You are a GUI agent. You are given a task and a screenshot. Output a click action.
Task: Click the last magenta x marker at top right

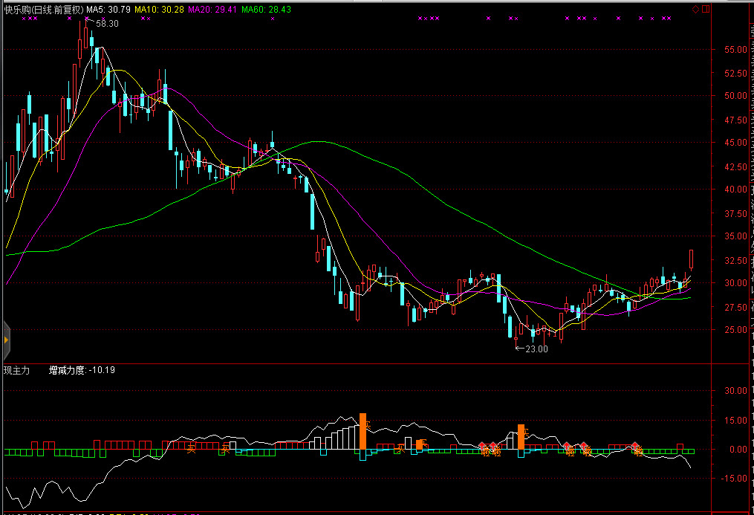669,19
